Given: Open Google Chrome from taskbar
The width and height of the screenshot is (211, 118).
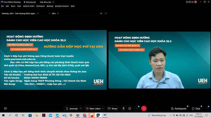Looking at the screenshot, I should pos(85,115).
